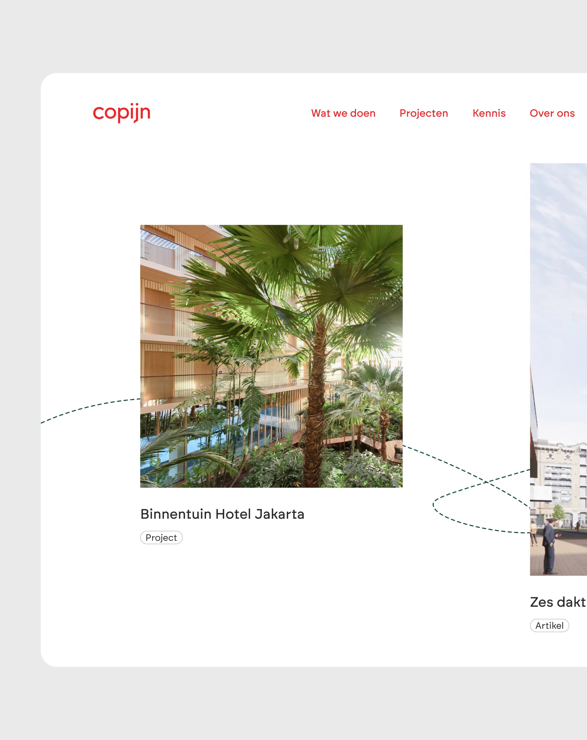Click the Zes dakt article heading
This screenshot has height=740, width=587.
coord(558,602)
